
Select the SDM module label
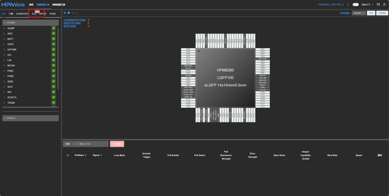click(10, 81)
